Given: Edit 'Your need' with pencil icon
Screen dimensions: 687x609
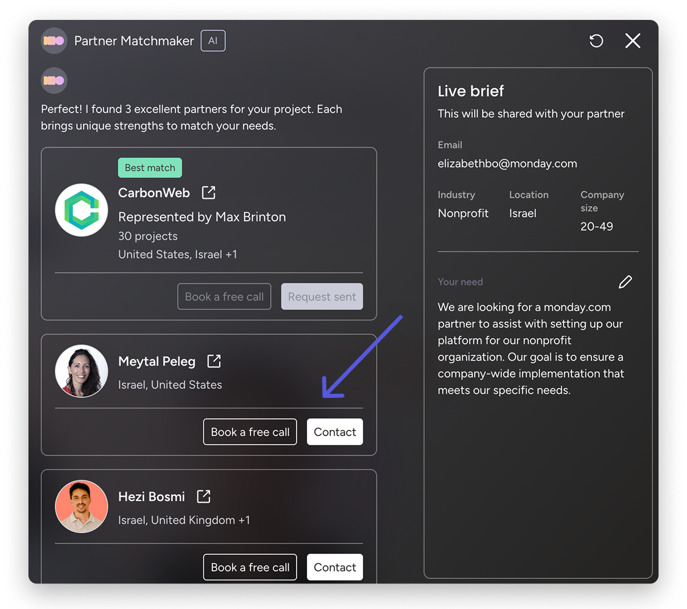Looking at the screenshot, I should point(625,282).
